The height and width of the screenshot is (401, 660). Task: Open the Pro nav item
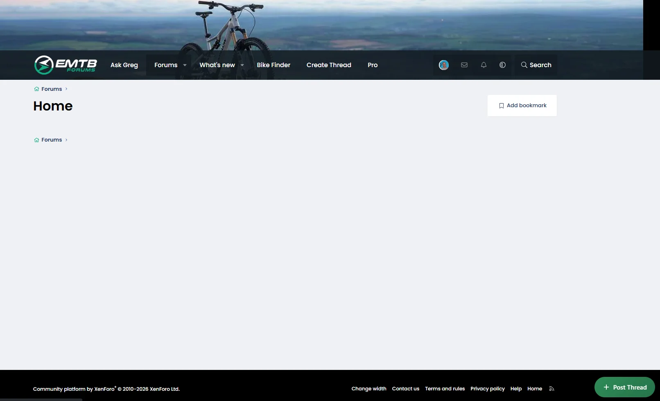[373, 65]
